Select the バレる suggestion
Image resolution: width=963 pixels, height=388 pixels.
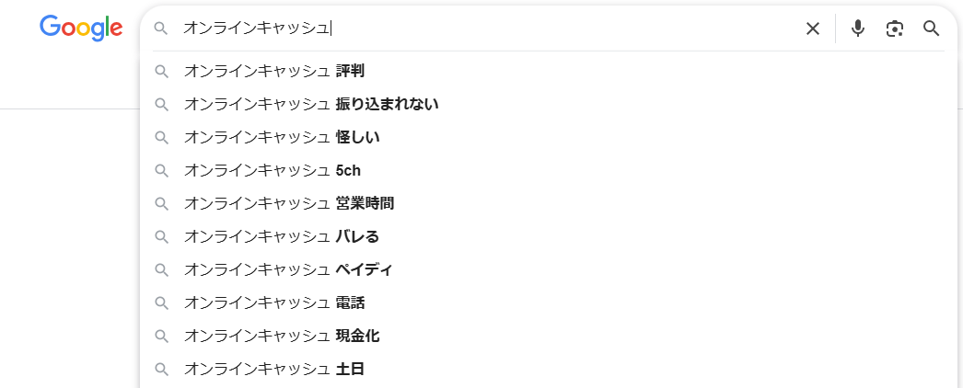282,236
